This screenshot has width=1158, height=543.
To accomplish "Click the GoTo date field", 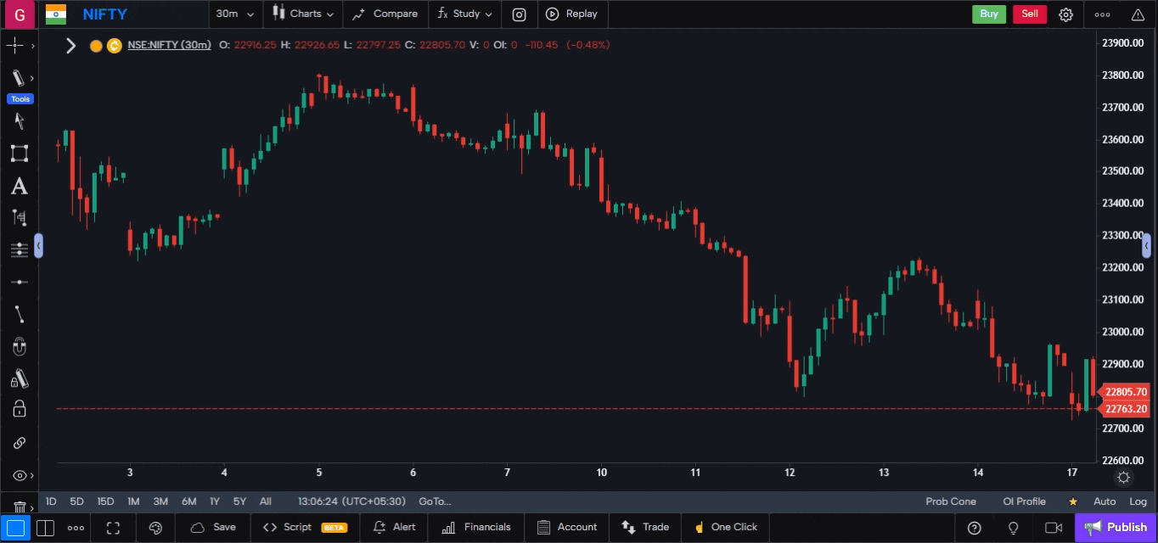I will pos(434,501).
